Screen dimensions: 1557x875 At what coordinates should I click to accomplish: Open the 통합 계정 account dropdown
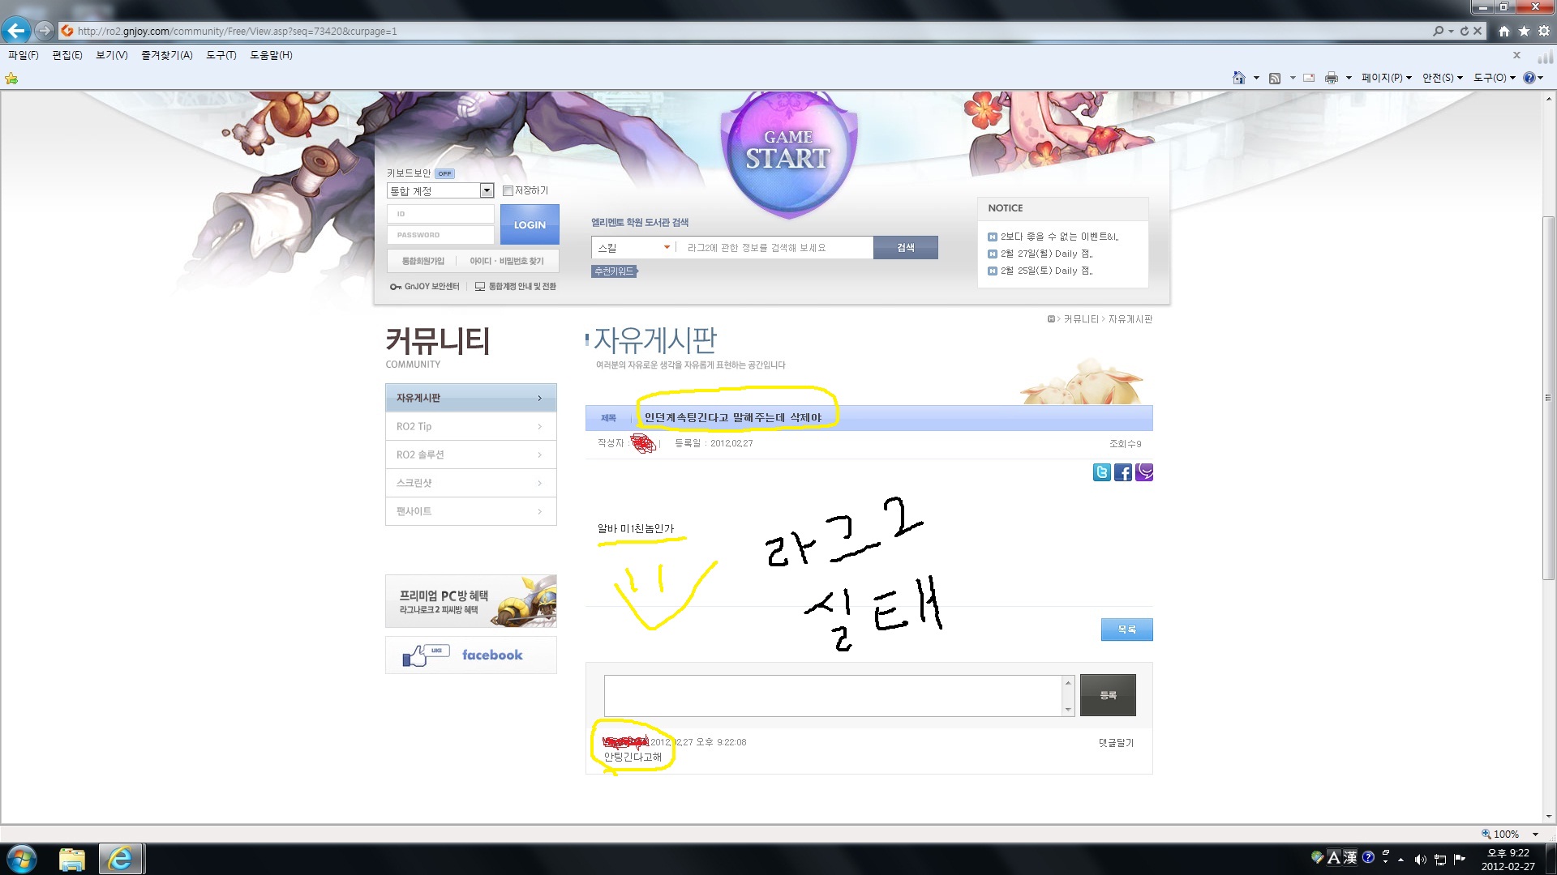pos(487,190)
